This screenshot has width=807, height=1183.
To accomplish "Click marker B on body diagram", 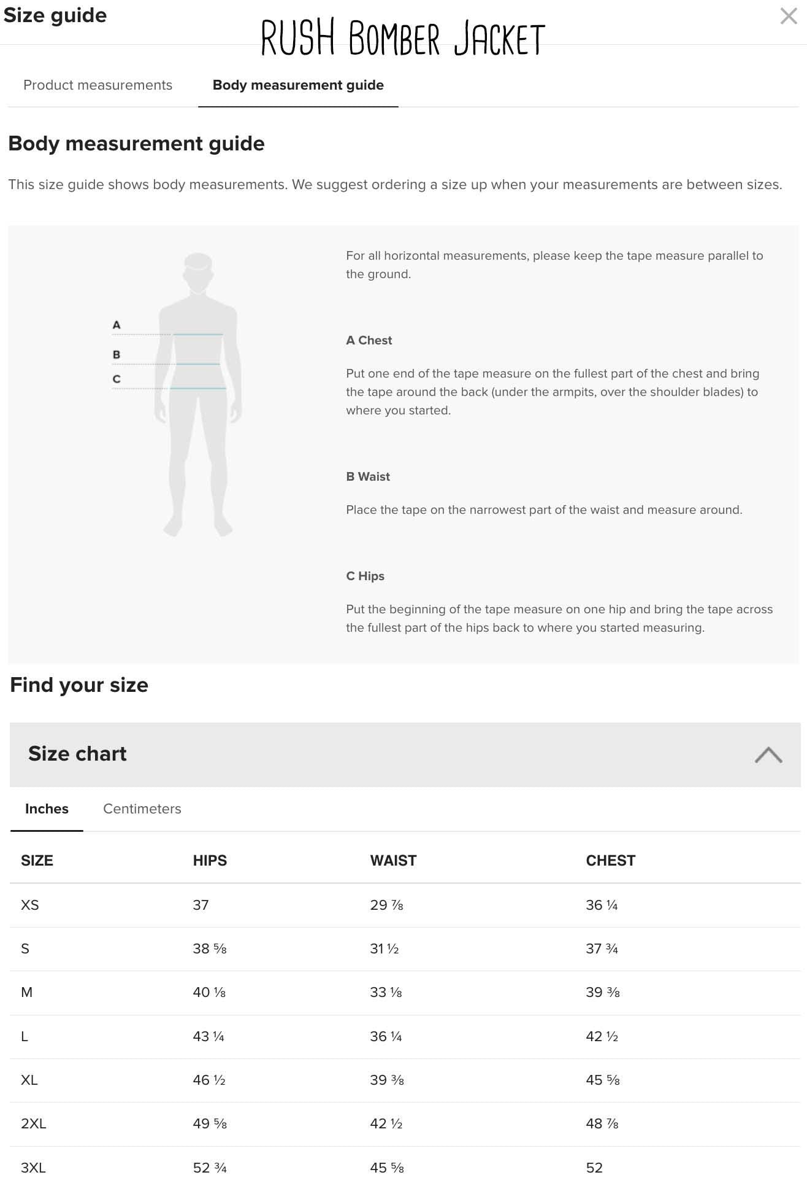I will [117, 355].
